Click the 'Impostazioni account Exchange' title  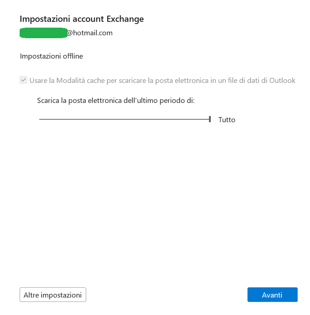click(x=82, y=19)
